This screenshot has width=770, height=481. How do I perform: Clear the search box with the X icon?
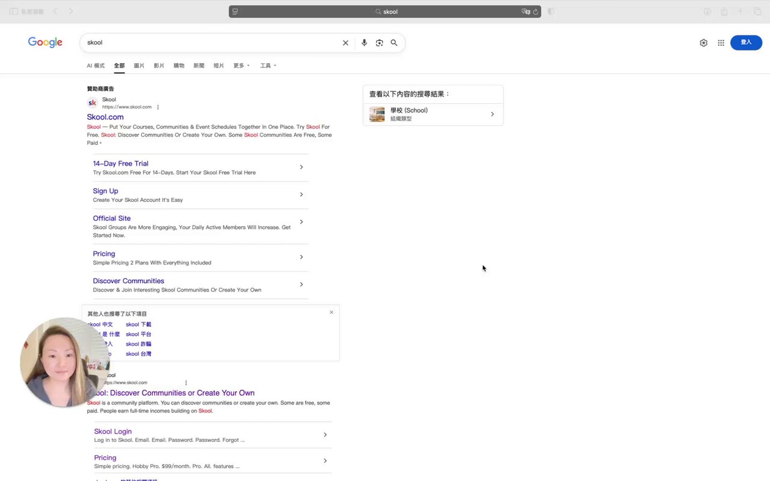click(x=345, y=43)
